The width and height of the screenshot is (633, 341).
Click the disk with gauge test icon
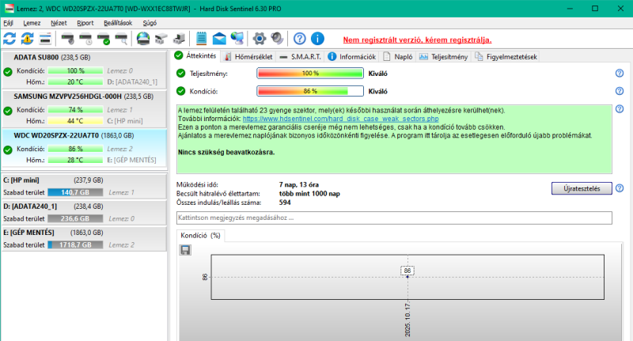(x=67, y=39)
